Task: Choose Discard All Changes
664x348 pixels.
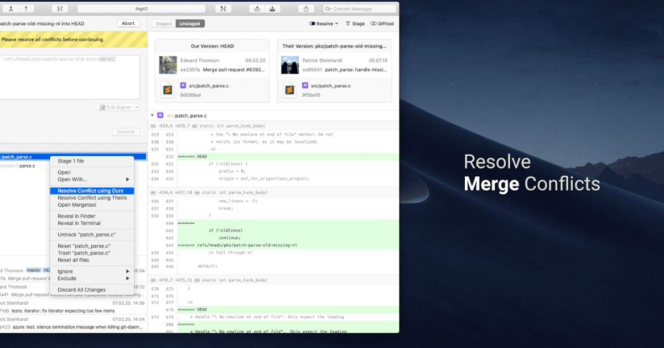Action: click(92, 290)
